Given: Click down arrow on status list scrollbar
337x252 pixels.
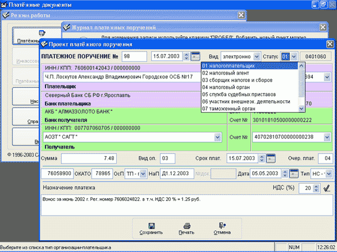Looking at the screenshot, I should tap(301, 109).
